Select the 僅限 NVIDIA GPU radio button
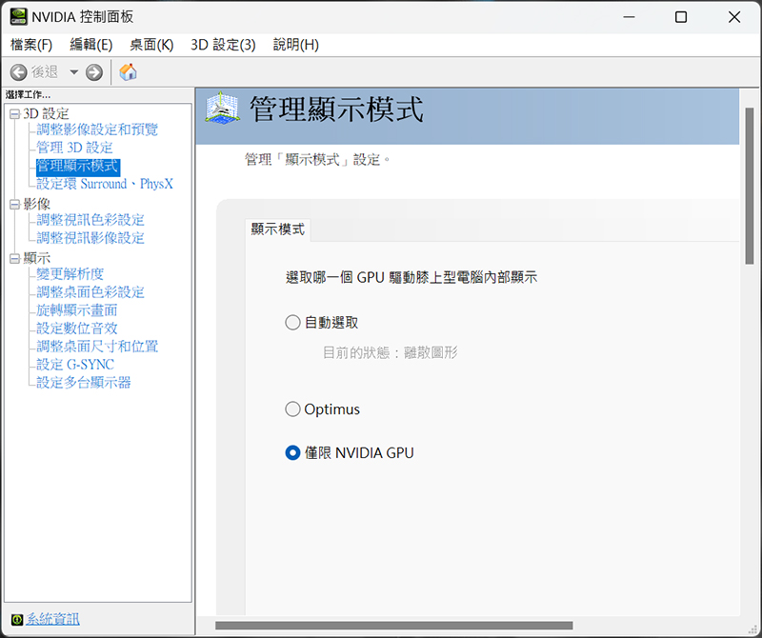762x638 pixels. (x=292, y=453)
